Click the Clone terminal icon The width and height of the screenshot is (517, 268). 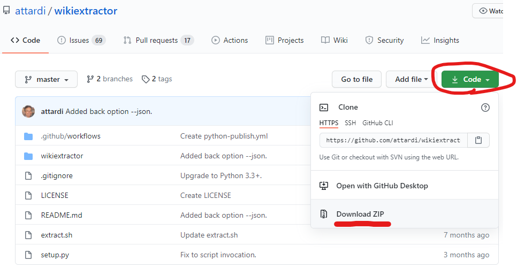pyautogui.click(x=324, y=108)
